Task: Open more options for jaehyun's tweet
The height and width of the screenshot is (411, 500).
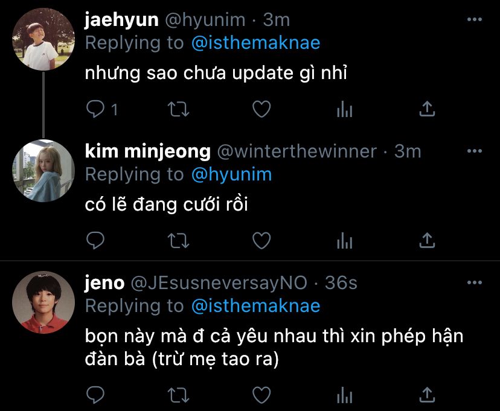Action: [x=474, y=19]
